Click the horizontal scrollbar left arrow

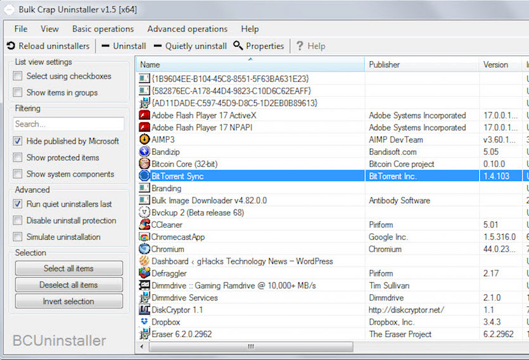coord(142,347)
